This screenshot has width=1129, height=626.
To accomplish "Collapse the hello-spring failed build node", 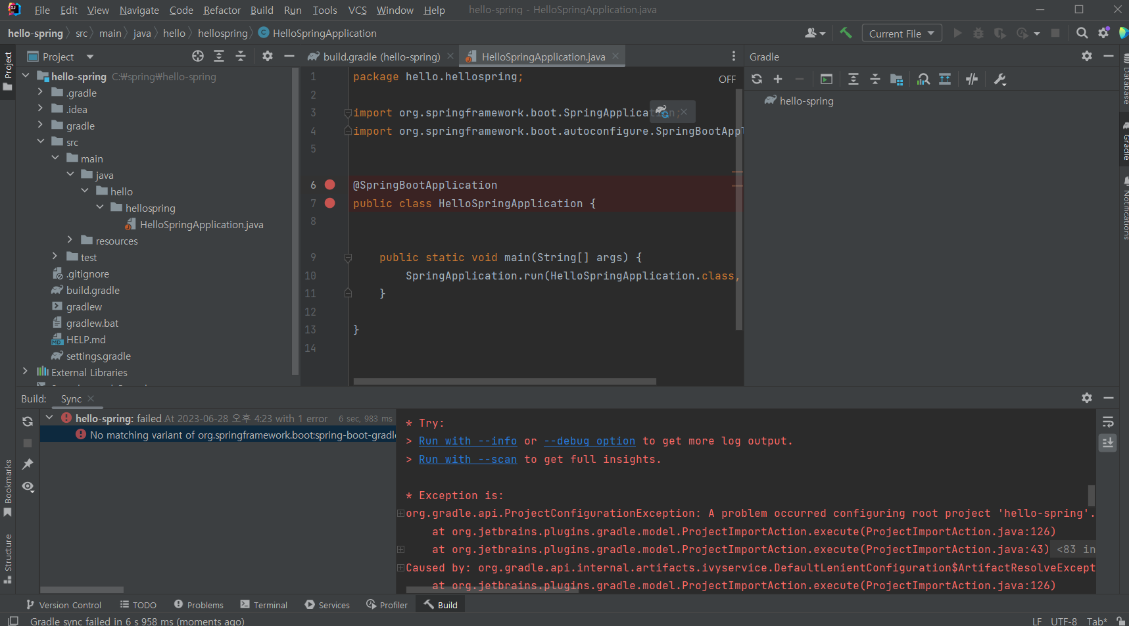I will click(x=49, y=418).
